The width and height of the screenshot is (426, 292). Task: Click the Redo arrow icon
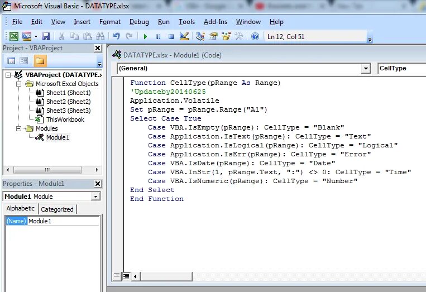pyautogui.click(x=129, y=36)
